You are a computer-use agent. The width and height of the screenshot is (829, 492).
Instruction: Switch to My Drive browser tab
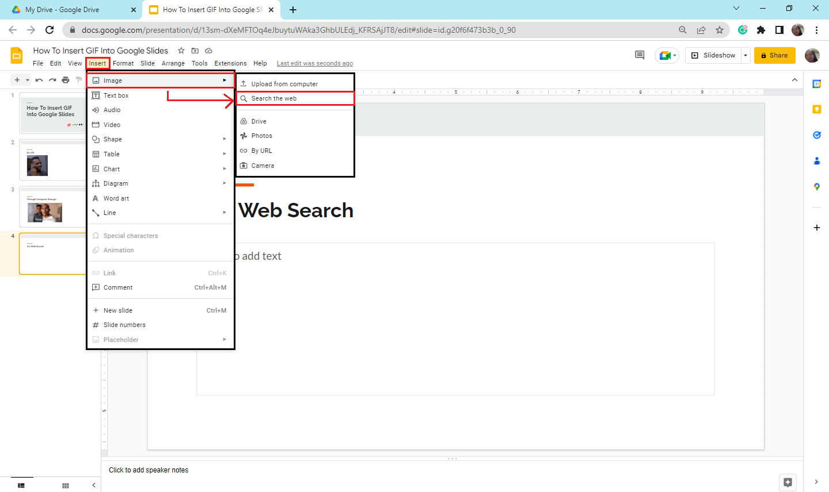click(x=74, y=10)
